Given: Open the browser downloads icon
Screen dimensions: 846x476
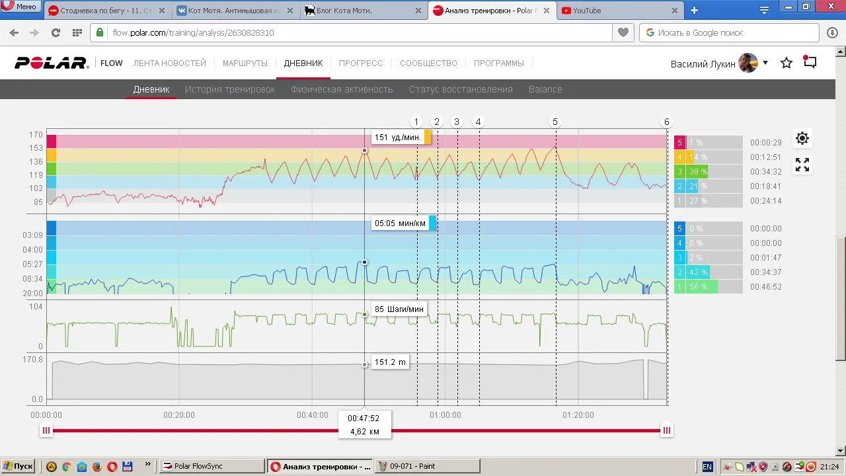Looking at the screenshot, I should tap(832, 32).
